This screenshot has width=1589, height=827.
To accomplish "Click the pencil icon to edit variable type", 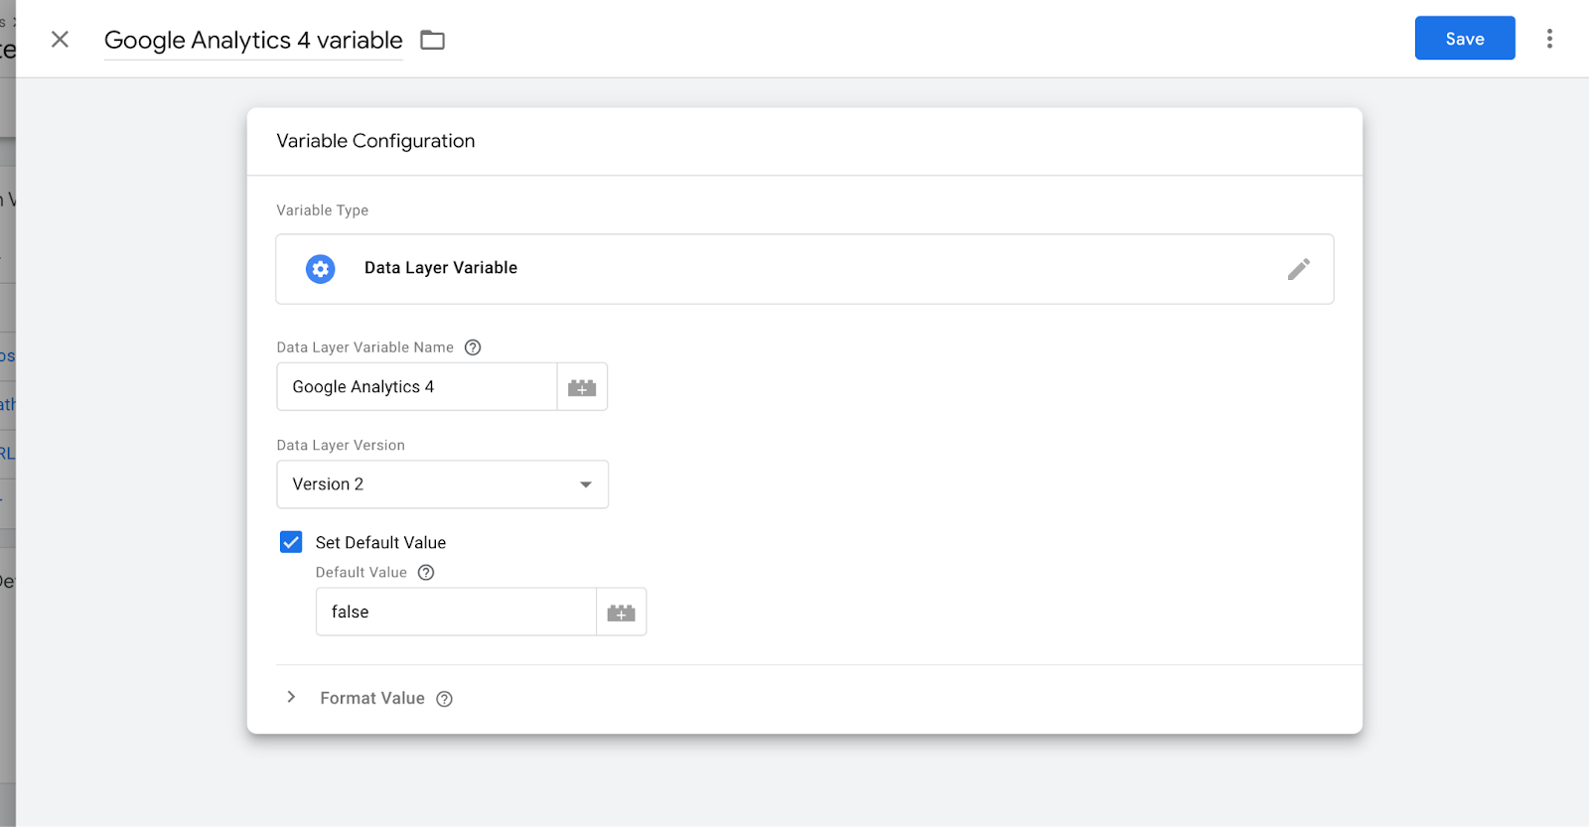I will click(1298, 269).
